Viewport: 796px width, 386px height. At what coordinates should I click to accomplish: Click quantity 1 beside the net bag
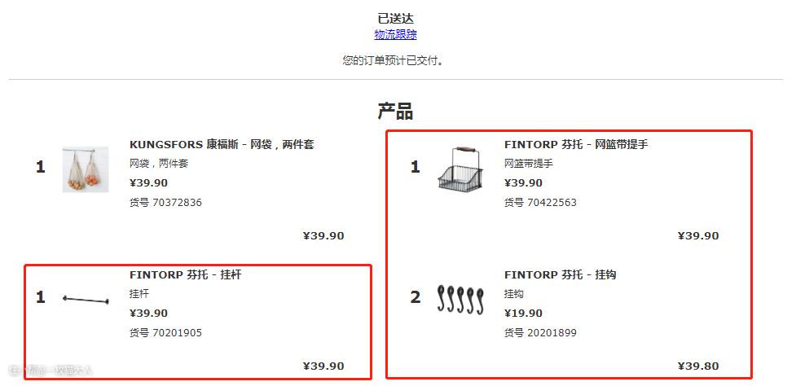coord(41,167)
